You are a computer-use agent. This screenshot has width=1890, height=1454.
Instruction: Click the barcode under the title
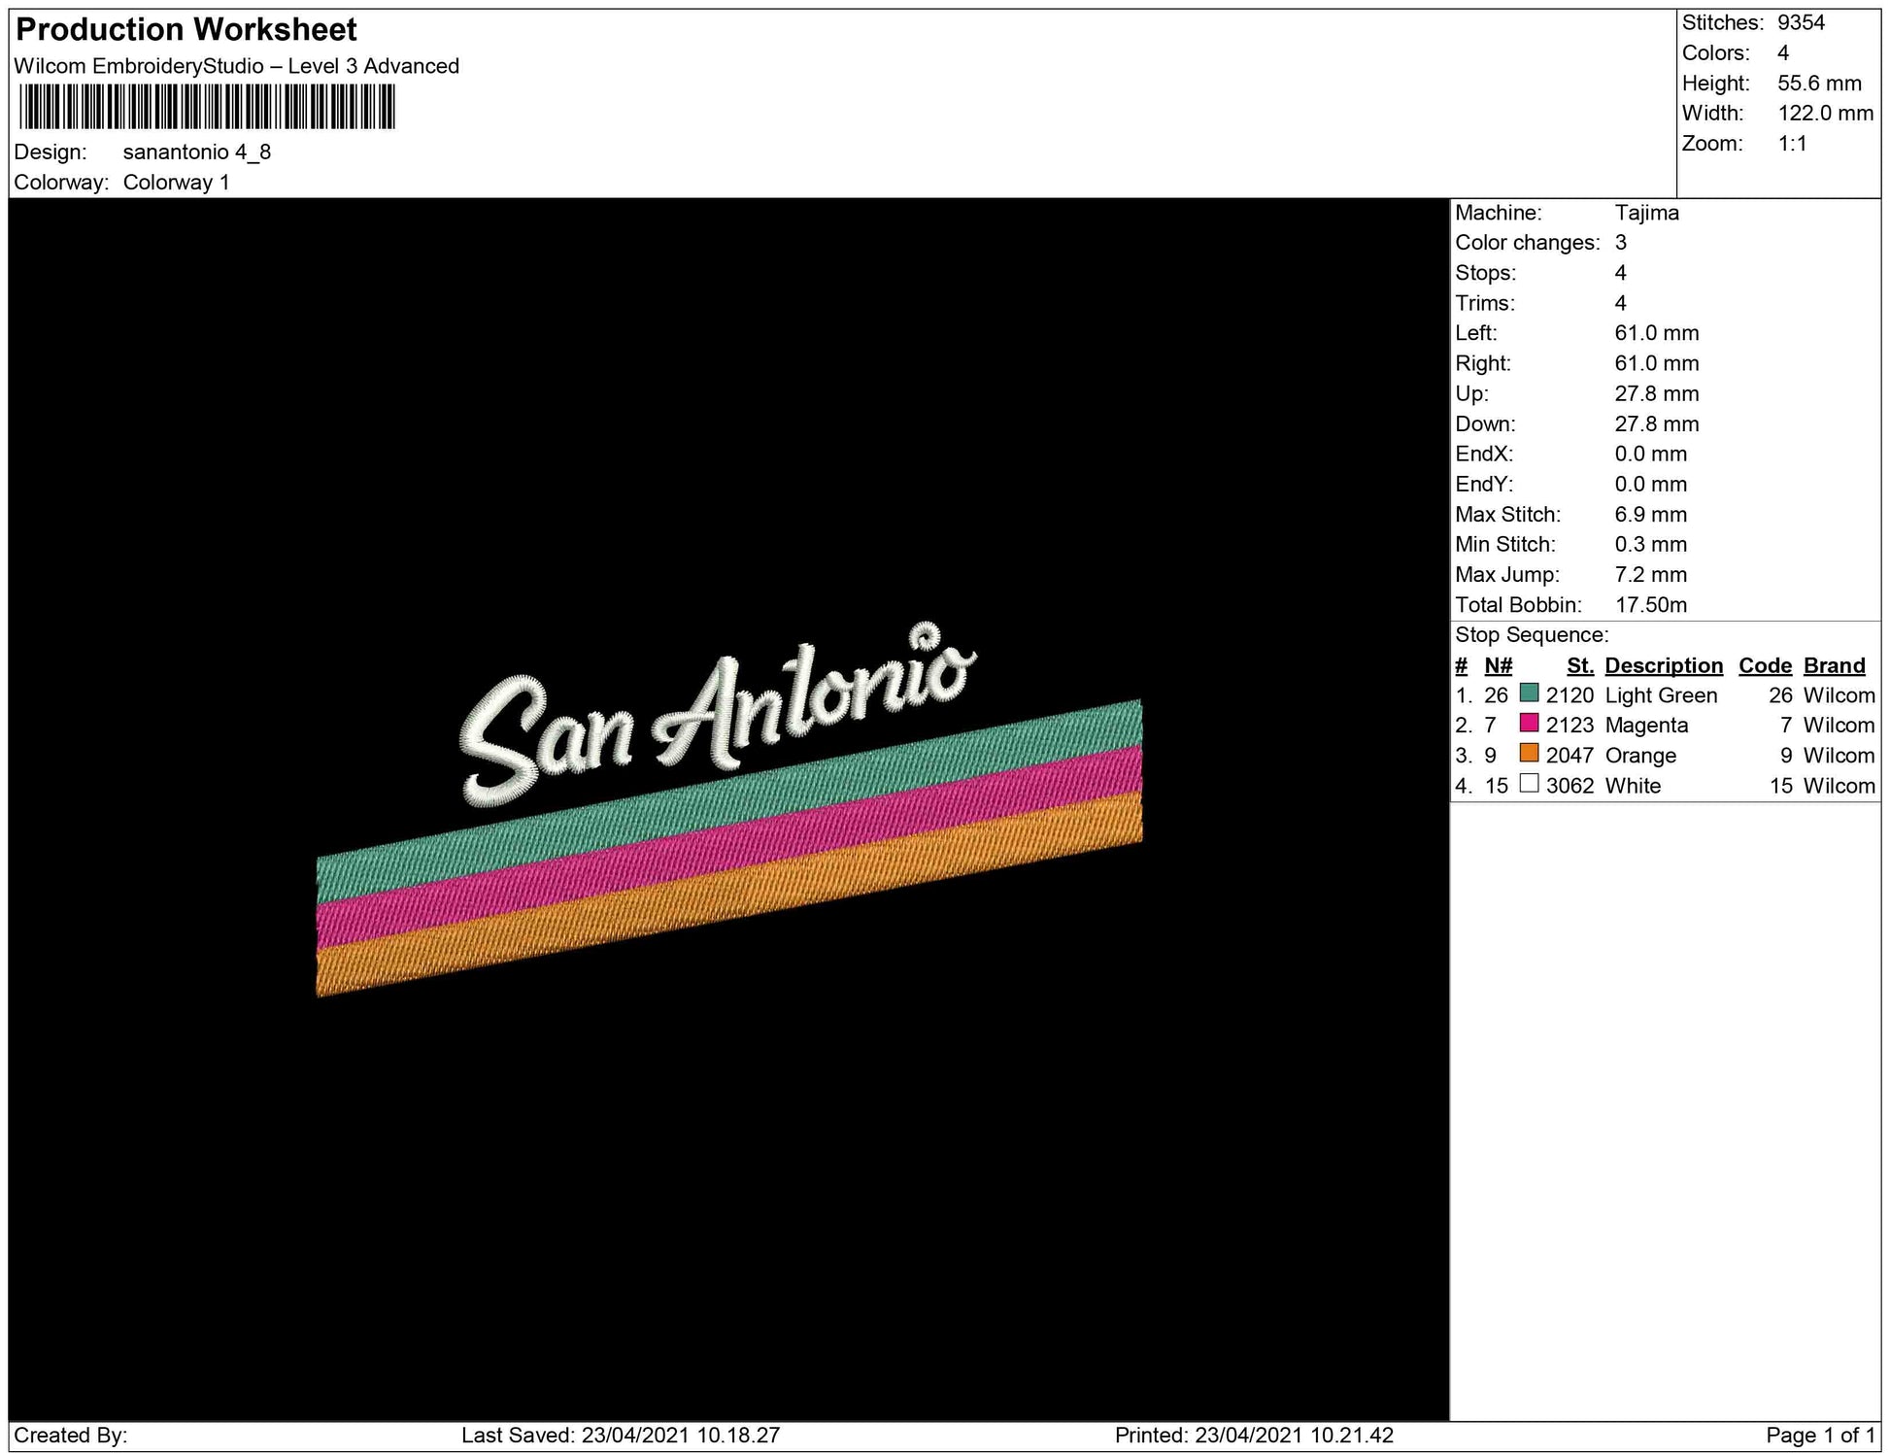coord(207,107)
